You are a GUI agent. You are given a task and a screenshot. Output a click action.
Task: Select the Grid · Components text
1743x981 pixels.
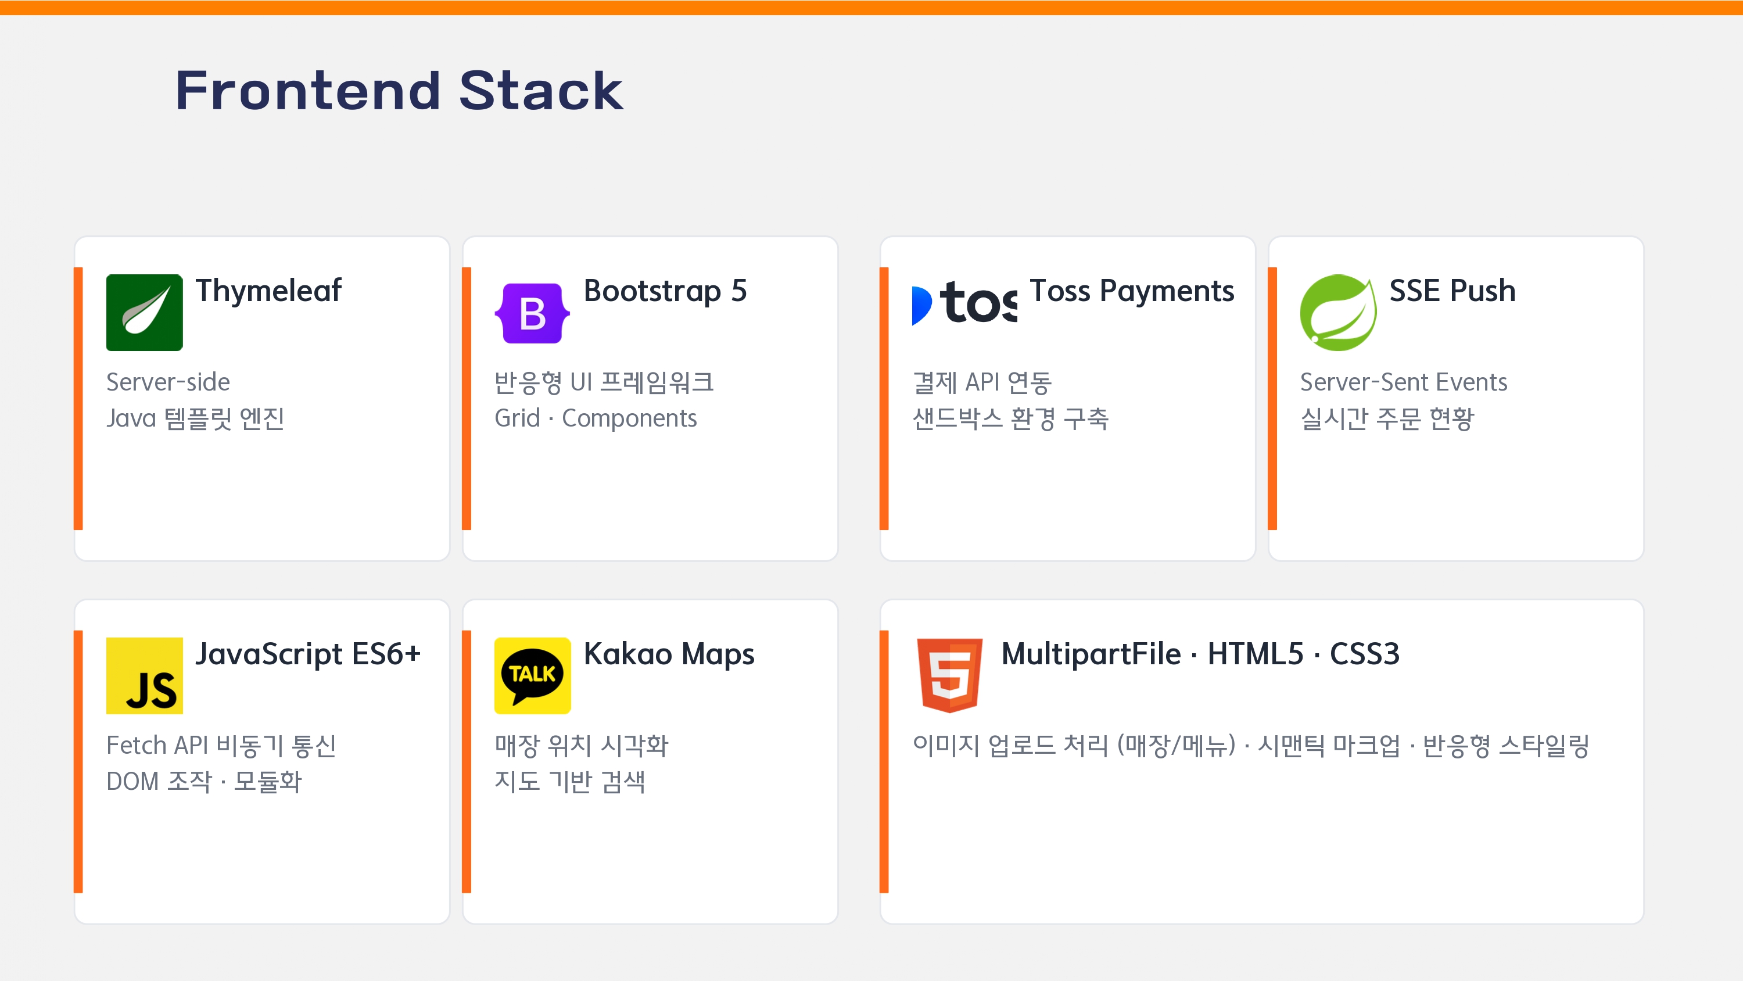coord(596,418)
